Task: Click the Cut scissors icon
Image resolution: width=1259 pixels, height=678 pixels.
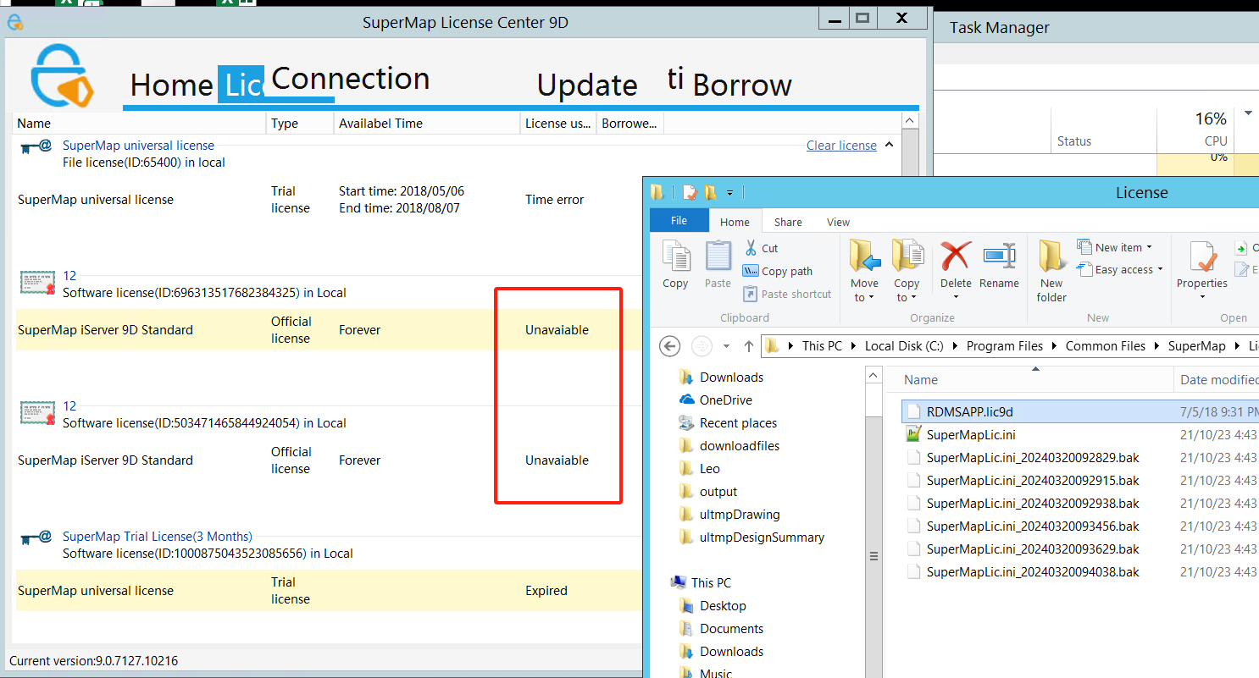Action: tap(751, 248)
